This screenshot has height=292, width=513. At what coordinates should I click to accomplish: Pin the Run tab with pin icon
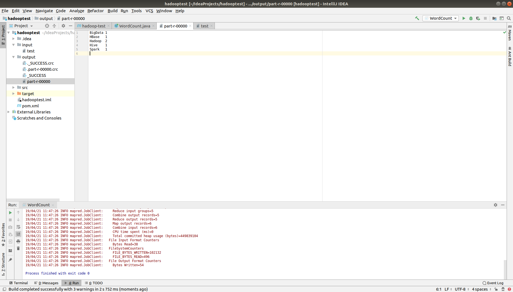11,260
